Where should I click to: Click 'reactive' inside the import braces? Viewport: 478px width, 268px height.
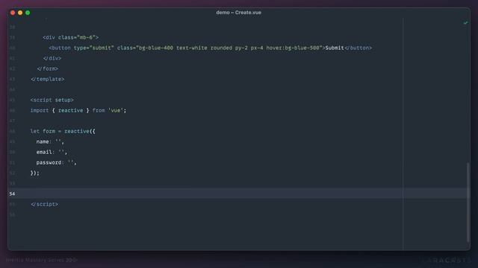[70, 110]
